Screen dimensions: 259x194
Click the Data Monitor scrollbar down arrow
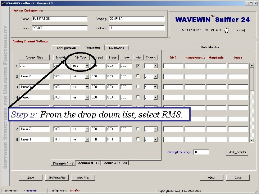click(251, 140)
